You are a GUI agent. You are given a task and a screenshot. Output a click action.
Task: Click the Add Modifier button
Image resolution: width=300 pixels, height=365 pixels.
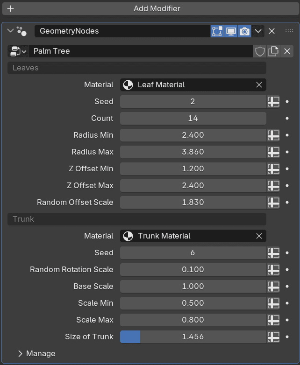pyautogui.click(x=150, y=8)
